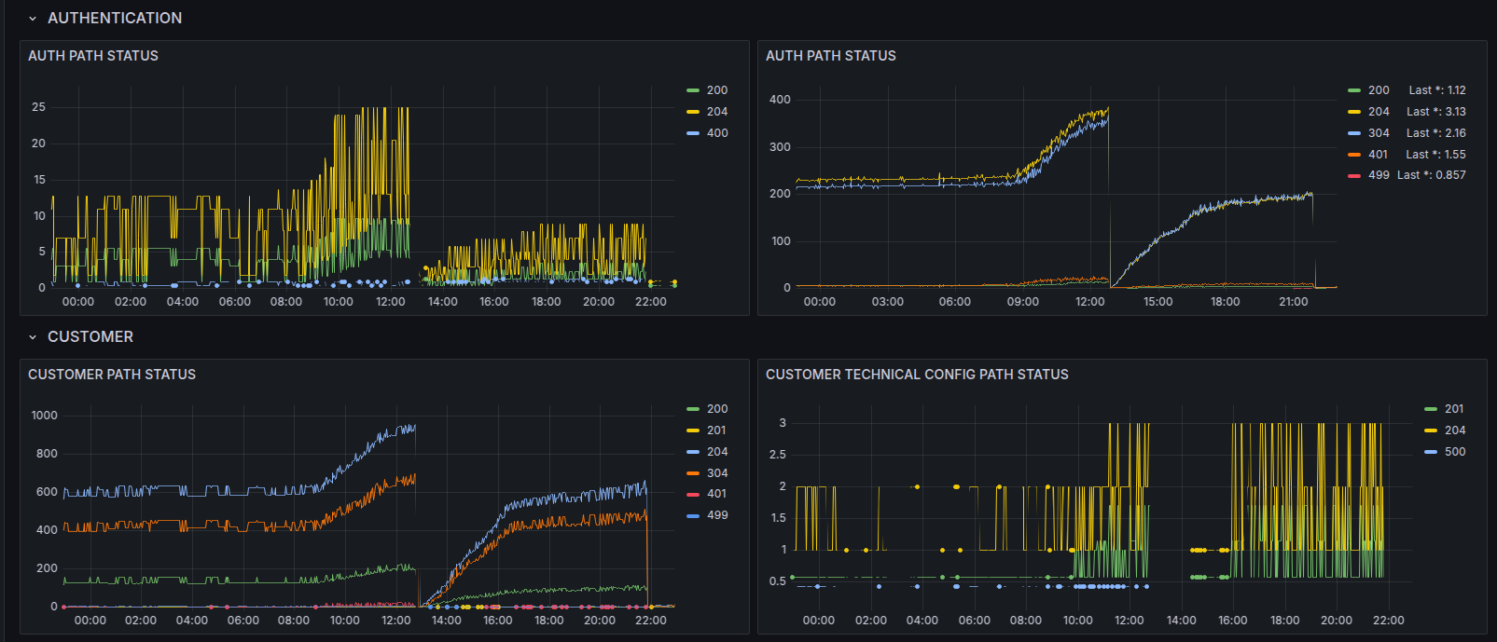The image size is (1497, 642).
Task: Toggle the 204 series beside Last value 3.13
Action: click(1379, 112)
